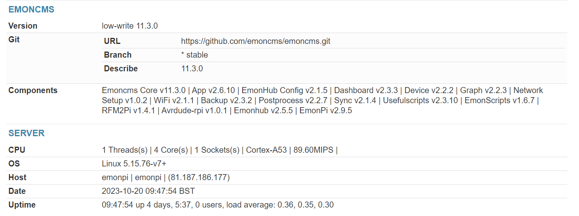Click the emonpi host IP address value

(199, 177)
